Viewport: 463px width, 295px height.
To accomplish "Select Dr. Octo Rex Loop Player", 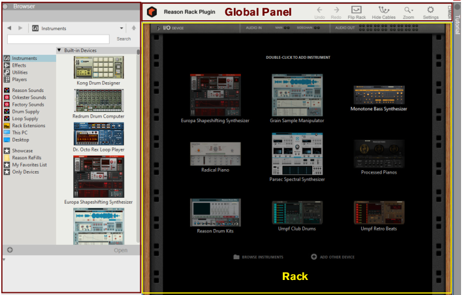I will (99, 137).
